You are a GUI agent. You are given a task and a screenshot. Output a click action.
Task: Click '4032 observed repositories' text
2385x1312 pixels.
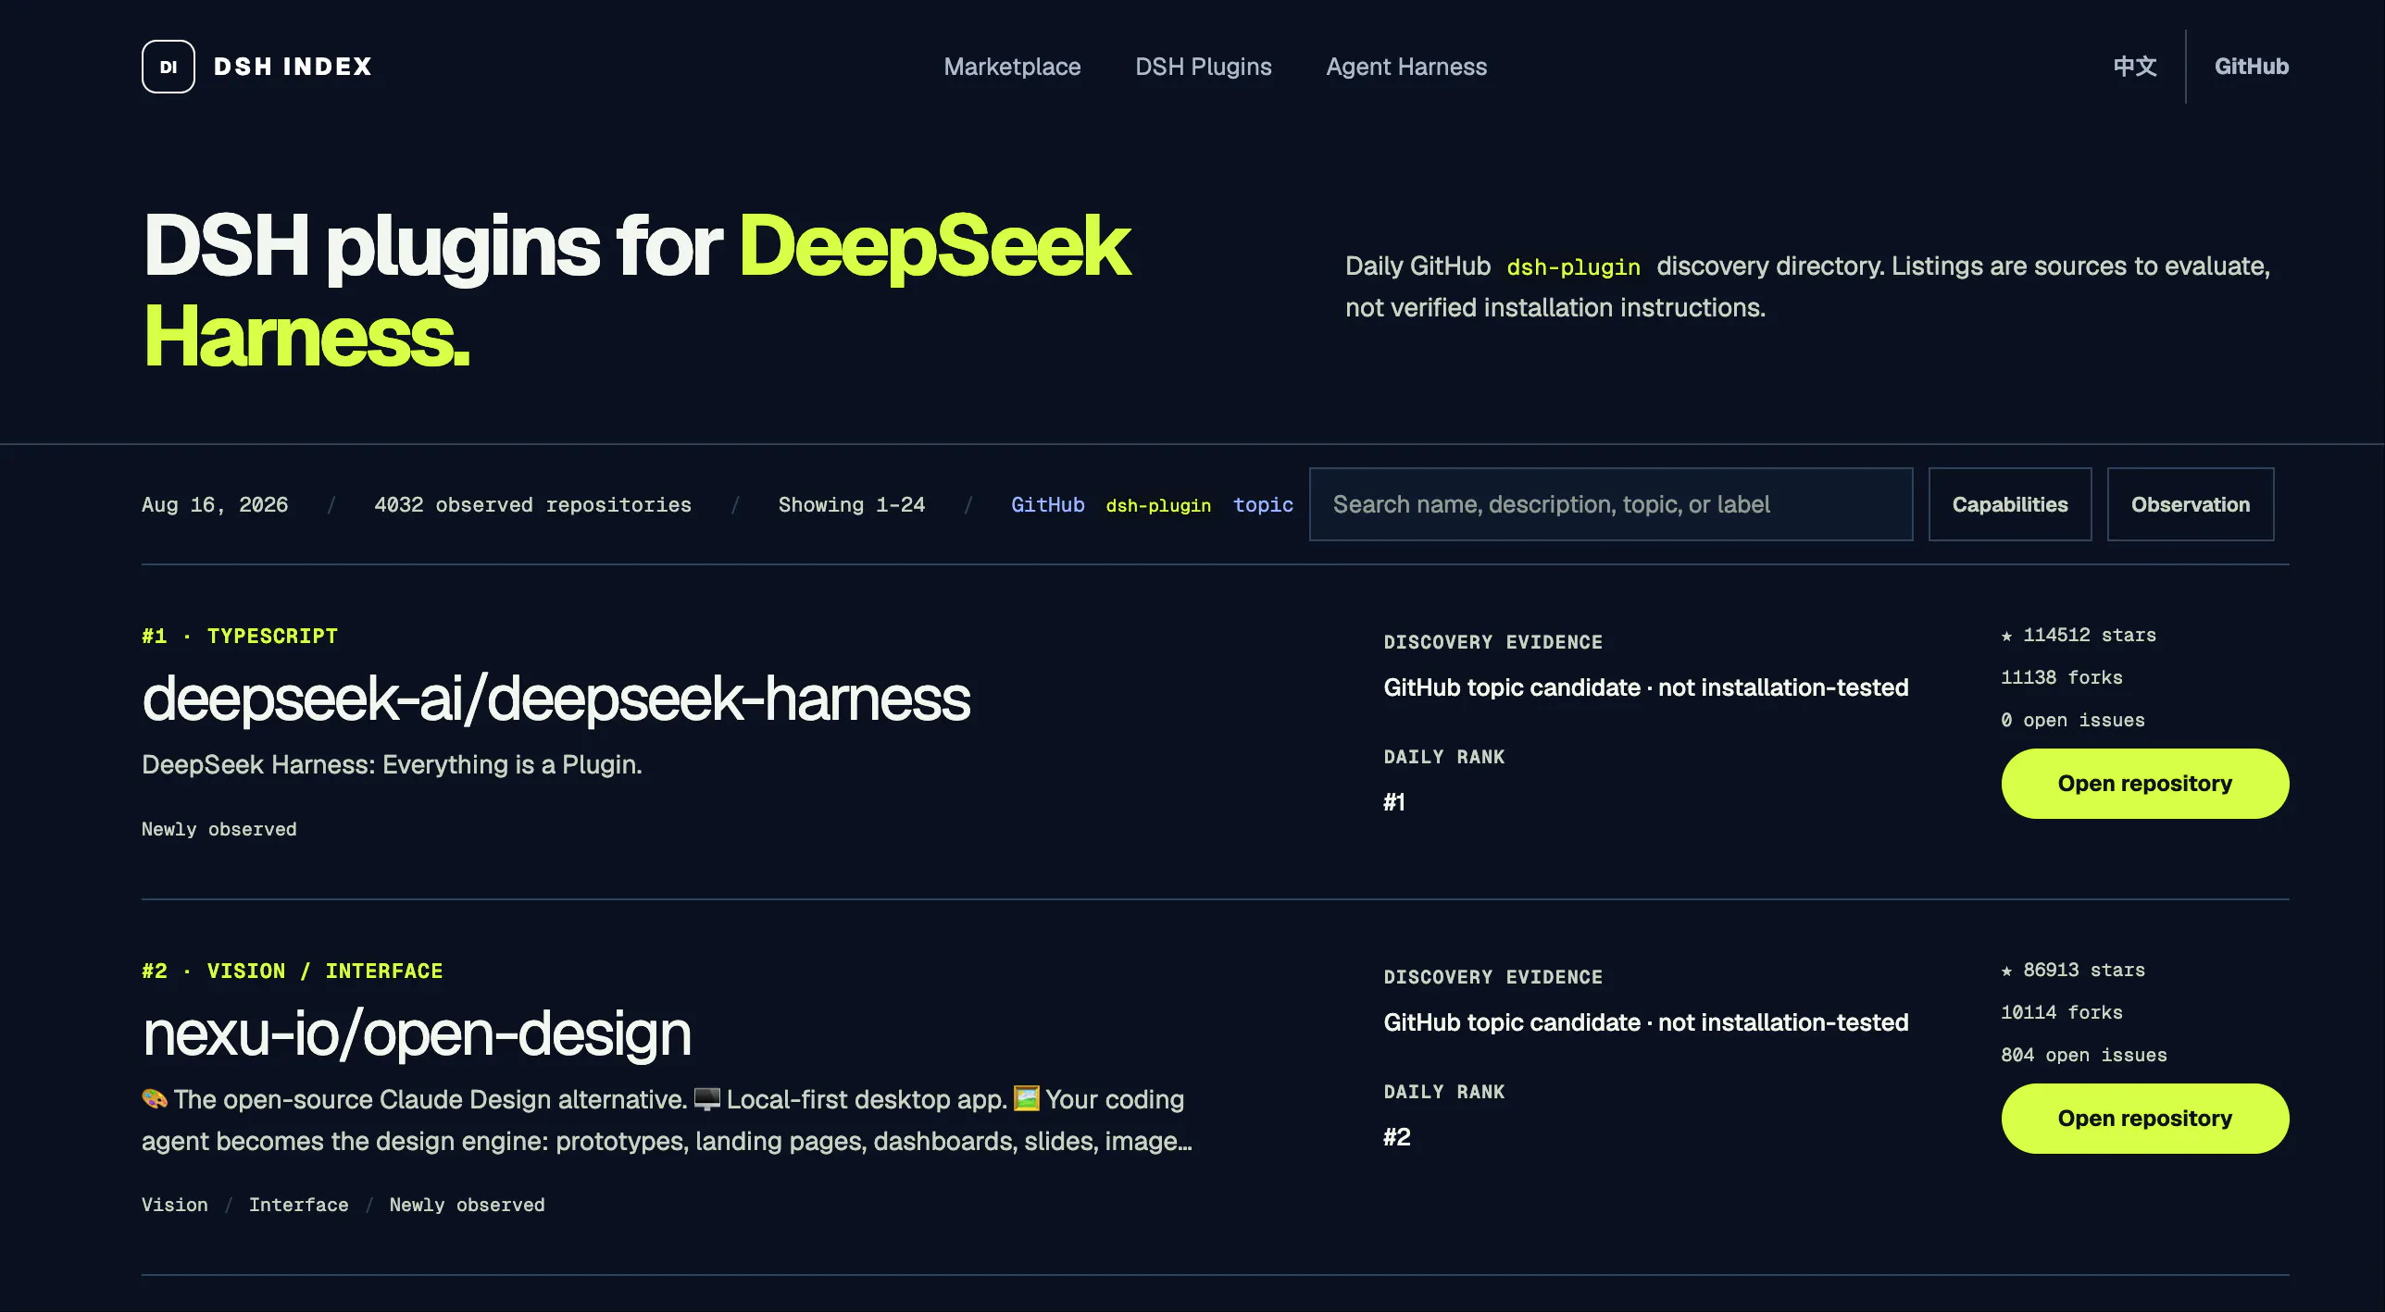point(533,505)
